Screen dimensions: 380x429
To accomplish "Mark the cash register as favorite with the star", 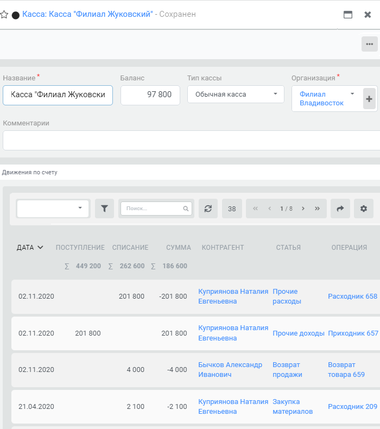I will [x=4, y=15].
